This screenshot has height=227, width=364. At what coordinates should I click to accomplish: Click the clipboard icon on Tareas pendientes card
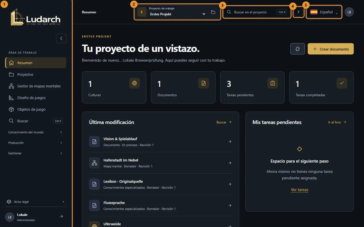(x=273, y=83)
